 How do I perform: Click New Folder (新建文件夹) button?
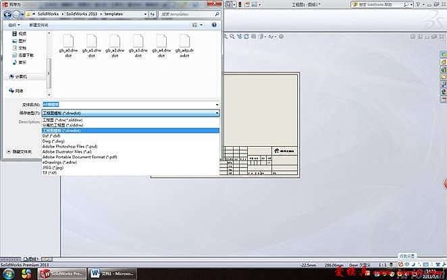tap(40, 25)
